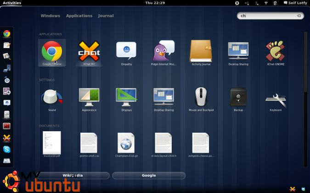Click Activities in the top bar
The image size is (310, 193).
[12, 3]
